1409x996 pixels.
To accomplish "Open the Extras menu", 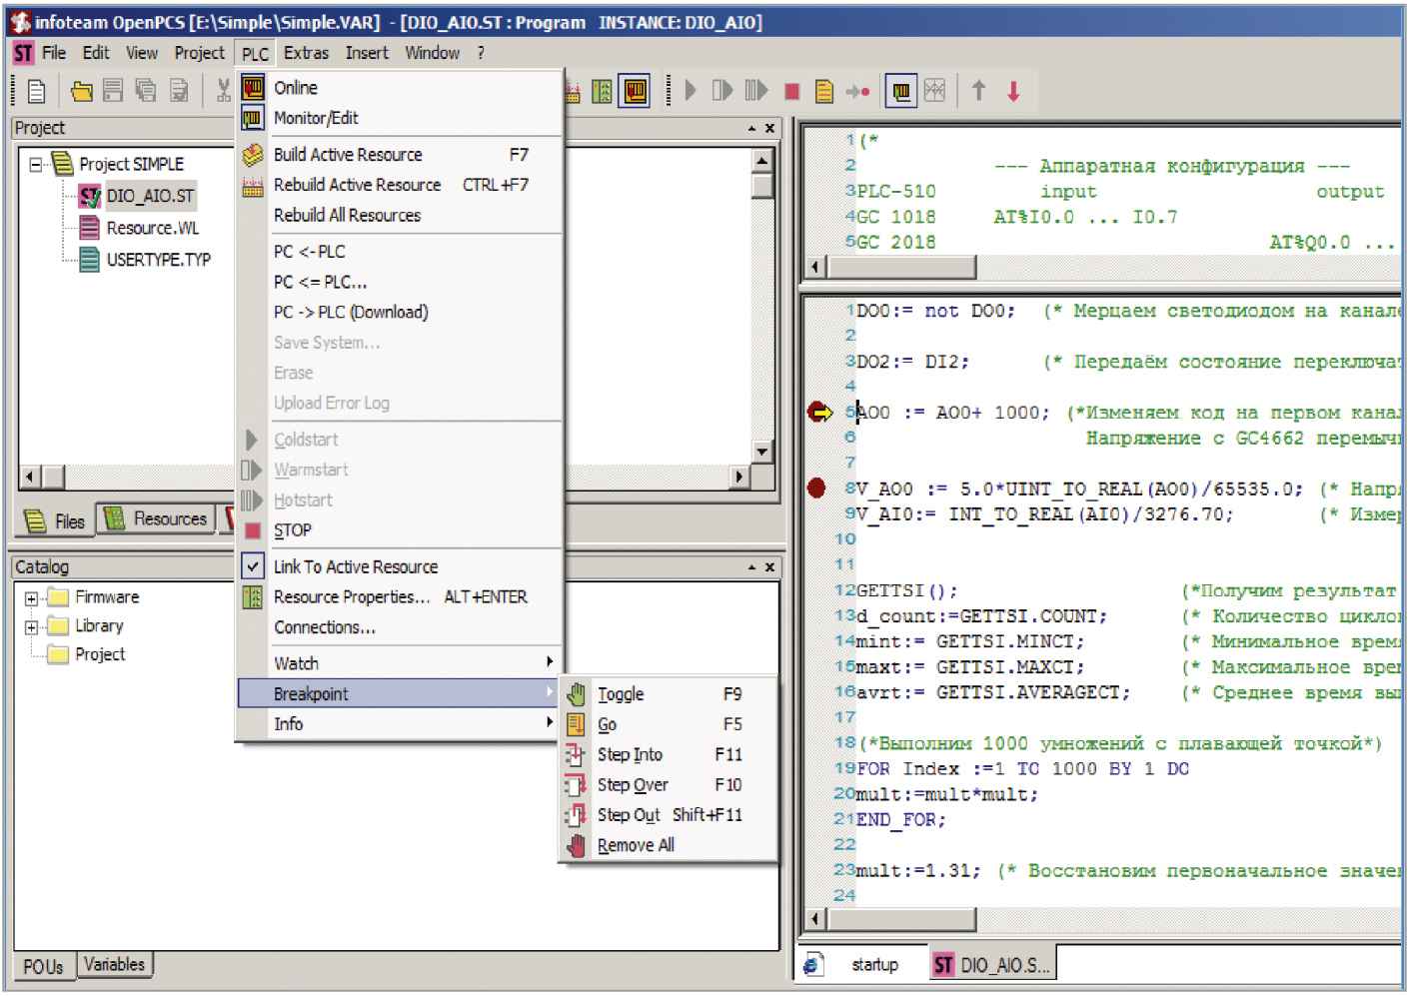I will (306, 53).
